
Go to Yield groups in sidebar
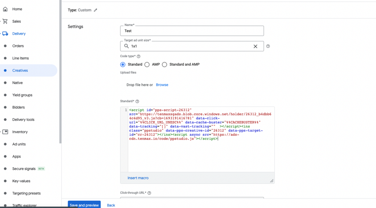tap(22, 95)
